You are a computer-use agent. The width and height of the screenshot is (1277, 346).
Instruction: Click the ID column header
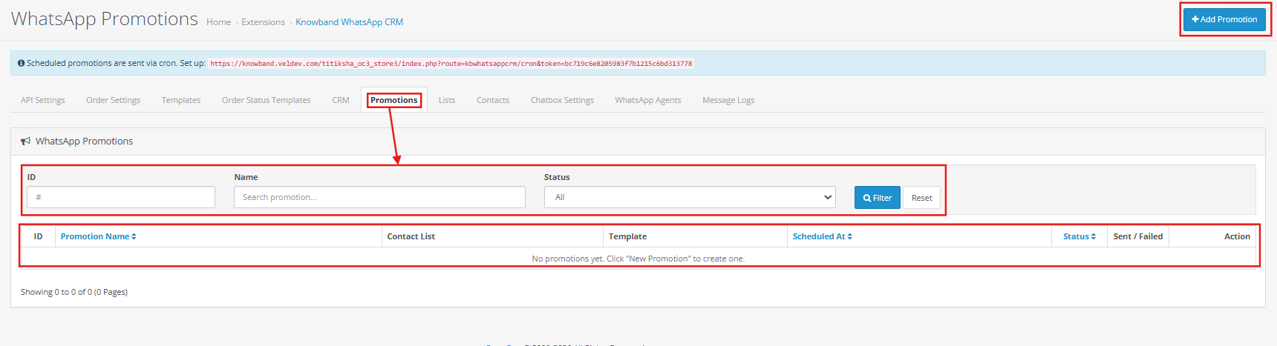(x=38, y=236)
